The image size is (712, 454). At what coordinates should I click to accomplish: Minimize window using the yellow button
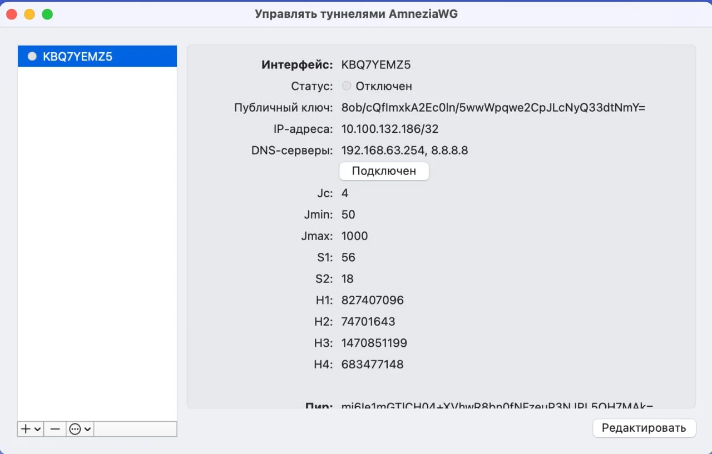pyautogui.click(x=29, y=14)
